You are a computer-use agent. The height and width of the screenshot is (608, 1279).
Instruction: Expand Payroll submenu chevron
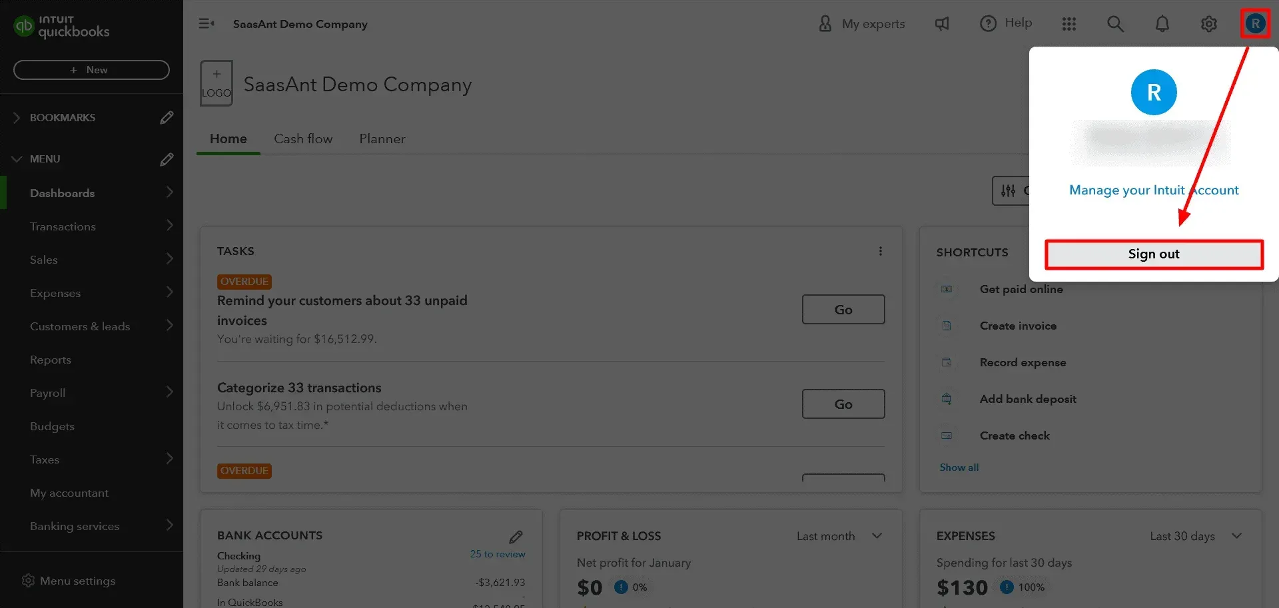(x=170, y=392)
